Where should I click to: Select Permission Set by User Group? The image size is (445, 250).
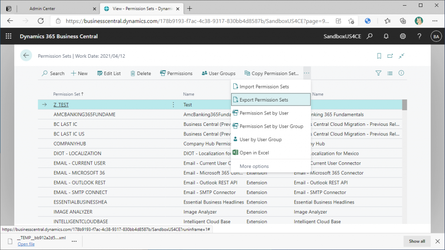coord(271,126)
